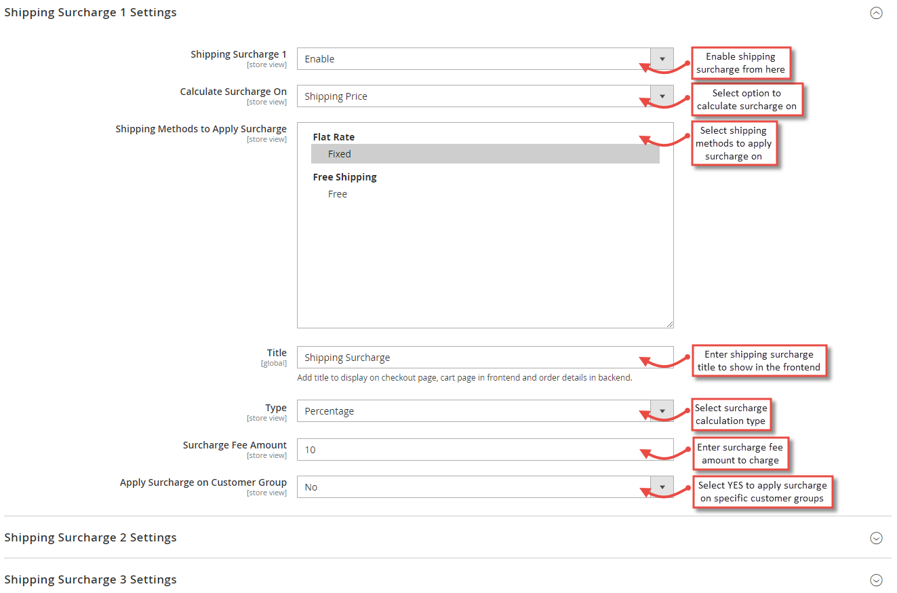Click the Calculate Surcharge On label
The height and width of the screenshot is (593, 897).
[x=233, y=92]
